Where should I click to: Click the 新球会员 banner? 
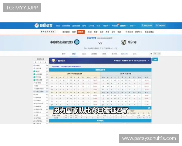point(100,61)
